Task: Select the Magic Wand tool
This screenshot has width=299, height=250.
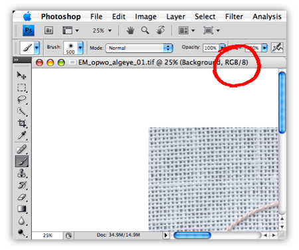Action: 21,111
